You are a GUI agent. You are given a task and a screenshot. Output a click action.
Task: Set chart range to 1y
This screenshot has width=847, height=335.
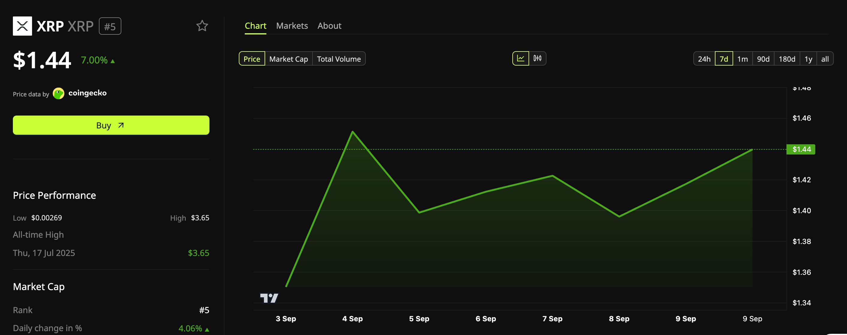[809, 59]
